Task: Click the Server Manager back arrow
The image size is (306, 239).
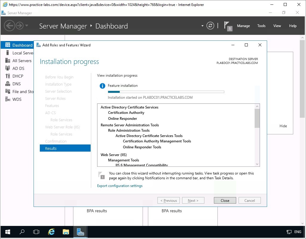Action: [x=10, y=26]
